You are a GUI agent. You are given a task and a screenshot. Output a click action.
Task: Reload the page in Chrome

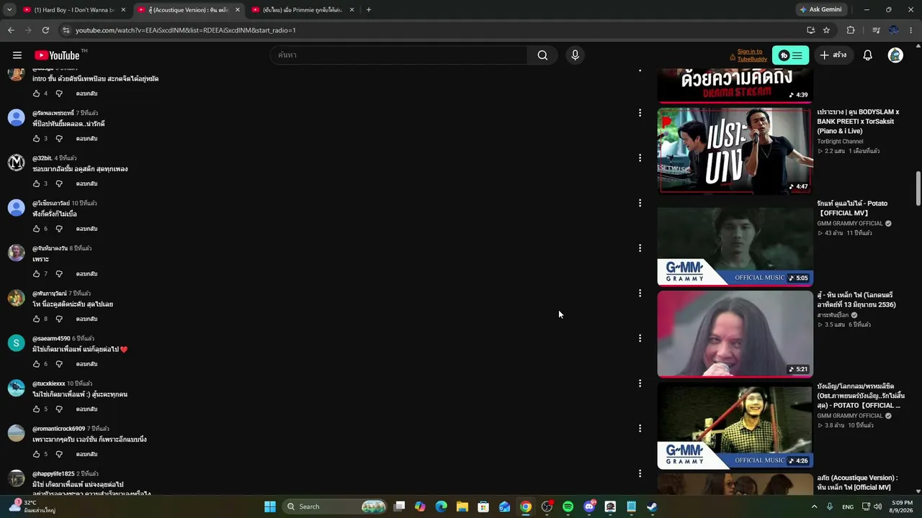[x=45, y=30]
